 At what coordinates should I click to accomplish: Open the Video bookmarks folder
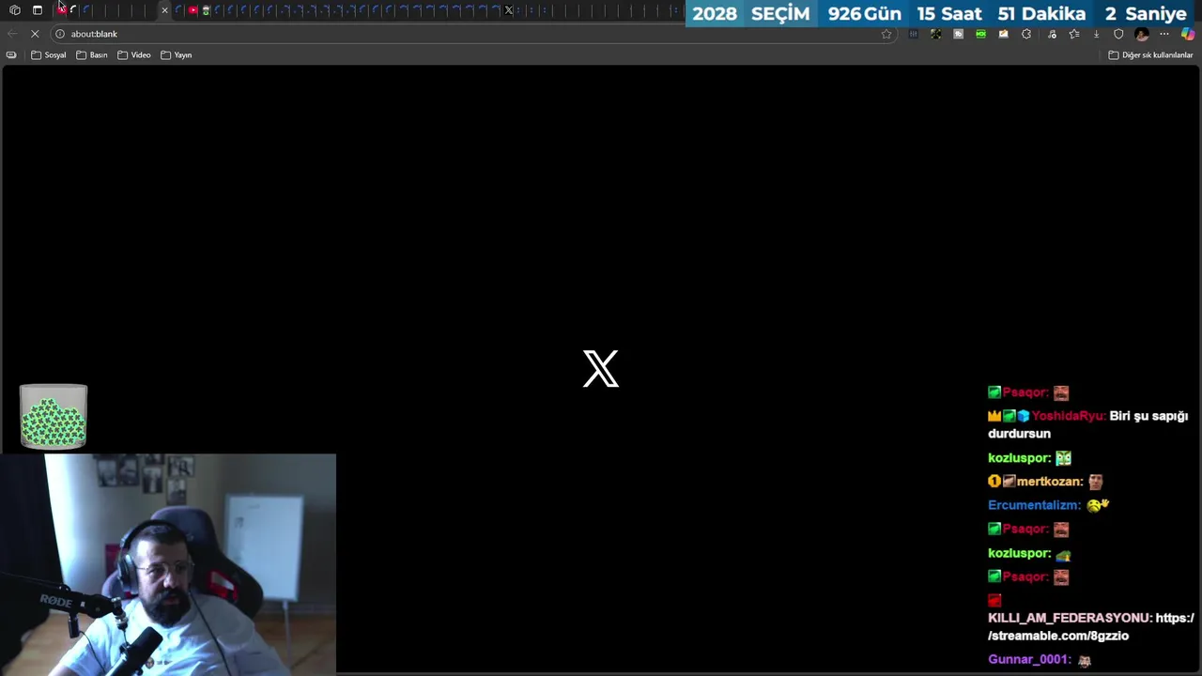[134, 55]
